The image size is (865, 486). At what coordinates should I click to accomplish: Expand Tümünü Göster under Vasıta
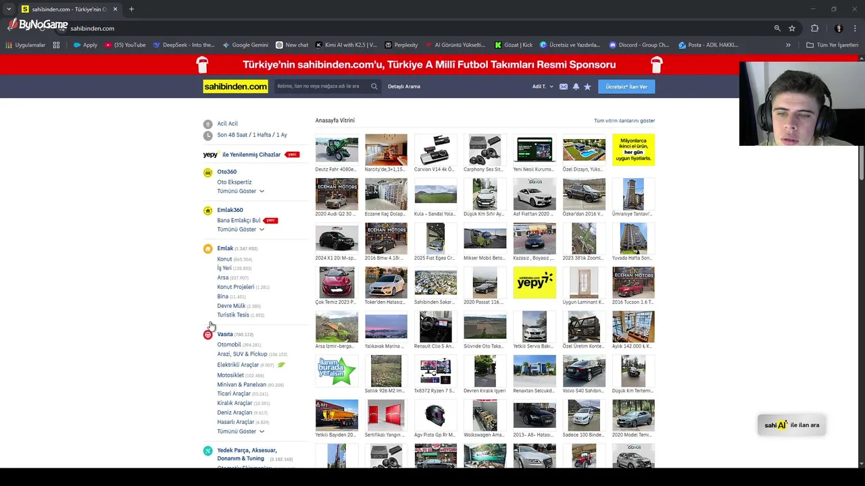(x=241, y=431)
